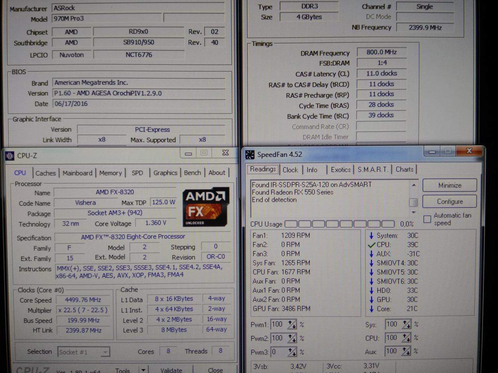The height and width of the screenshot is (373, 498).
Task: Click the GPU Fan 3486 RPM reading
Action: pyautogui.click(x=281, y=309)
